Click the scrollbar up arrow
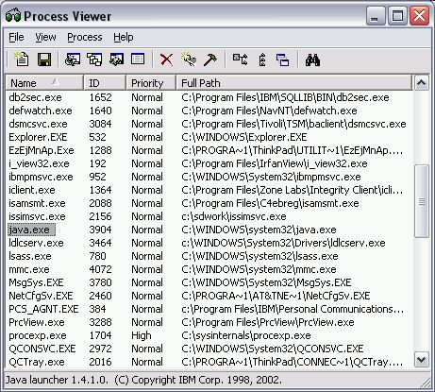Image resolution: width=435 pixels, height=392 pixels. tap(421, 83)
